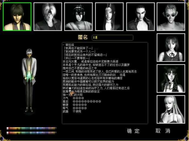
Task: Click the 菲拉洛 character name heading
Action: pyautogui.click(x=70, y=45)
